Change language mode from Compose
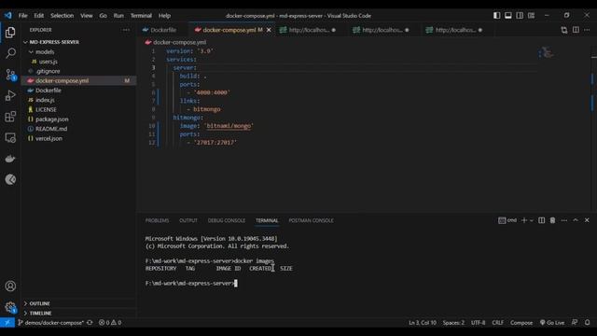This screenshot has width=597, height=336. click(521, 323)
